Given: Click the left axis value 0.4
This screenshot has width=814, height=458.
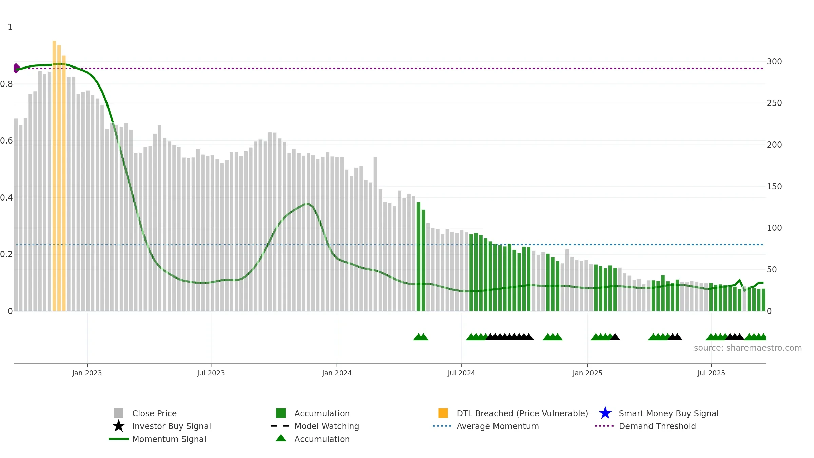Looking at the screenshot, I should coord(6,198).
